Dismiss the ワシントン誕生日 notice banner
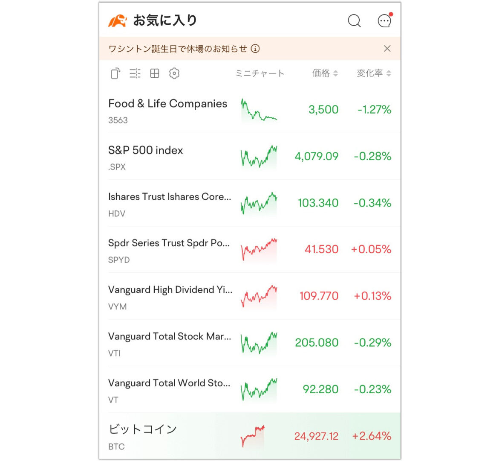Screen dimensions: 499x461 (387, 49)
